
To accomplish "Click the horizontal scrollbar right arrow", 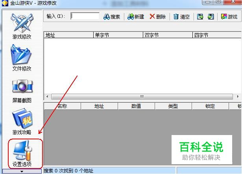I will (238, 97).
